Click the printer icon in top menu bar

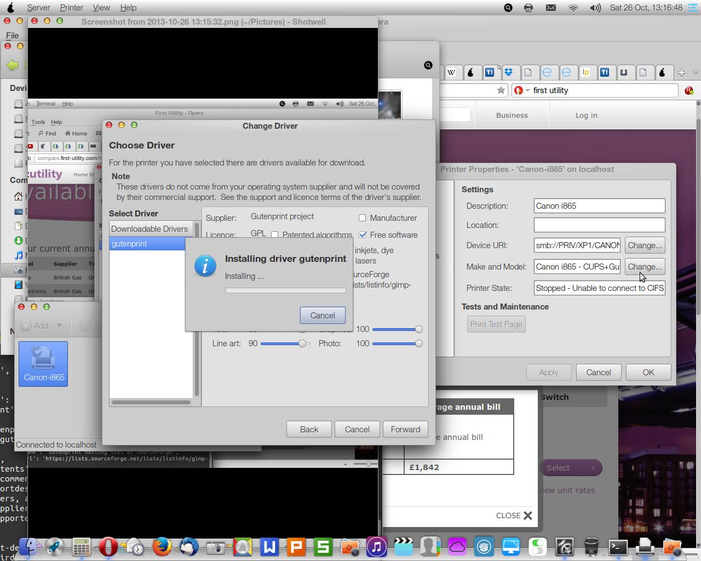pos(528,8)
